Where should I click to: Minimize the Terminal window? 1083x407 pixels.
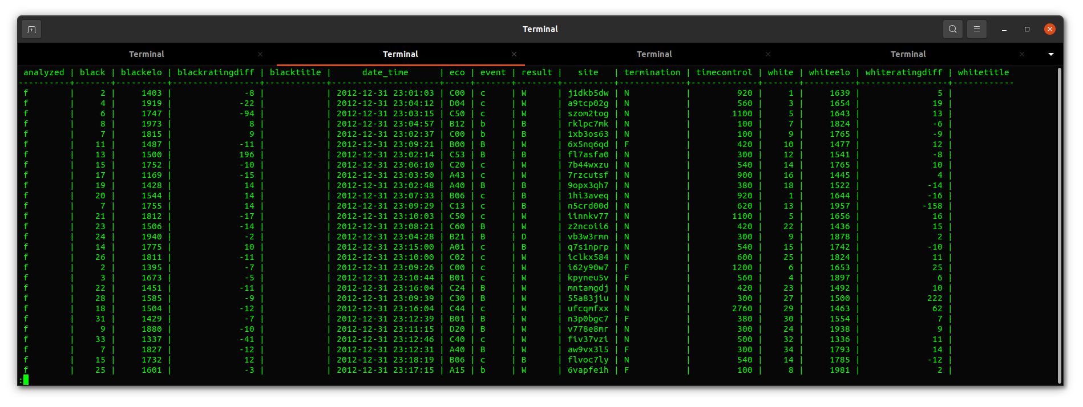coord(1004,29)
